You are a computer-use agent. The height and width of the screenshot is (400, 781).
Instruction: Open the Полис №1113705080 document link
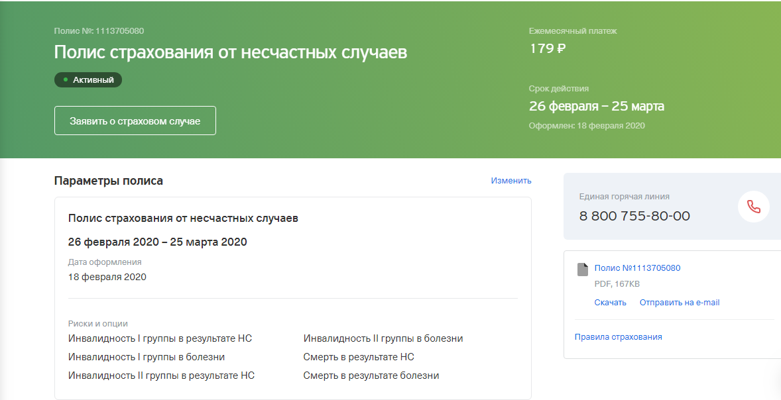pyautogui.click(x=637, y=268)
